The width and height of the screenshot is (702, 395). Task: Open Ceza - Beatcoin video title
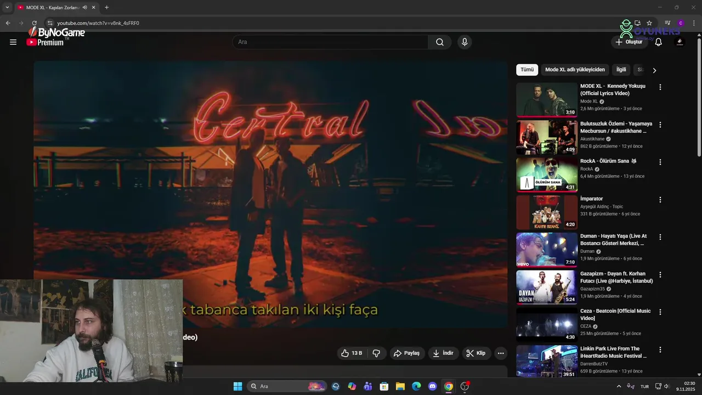(x=615, y=314)
